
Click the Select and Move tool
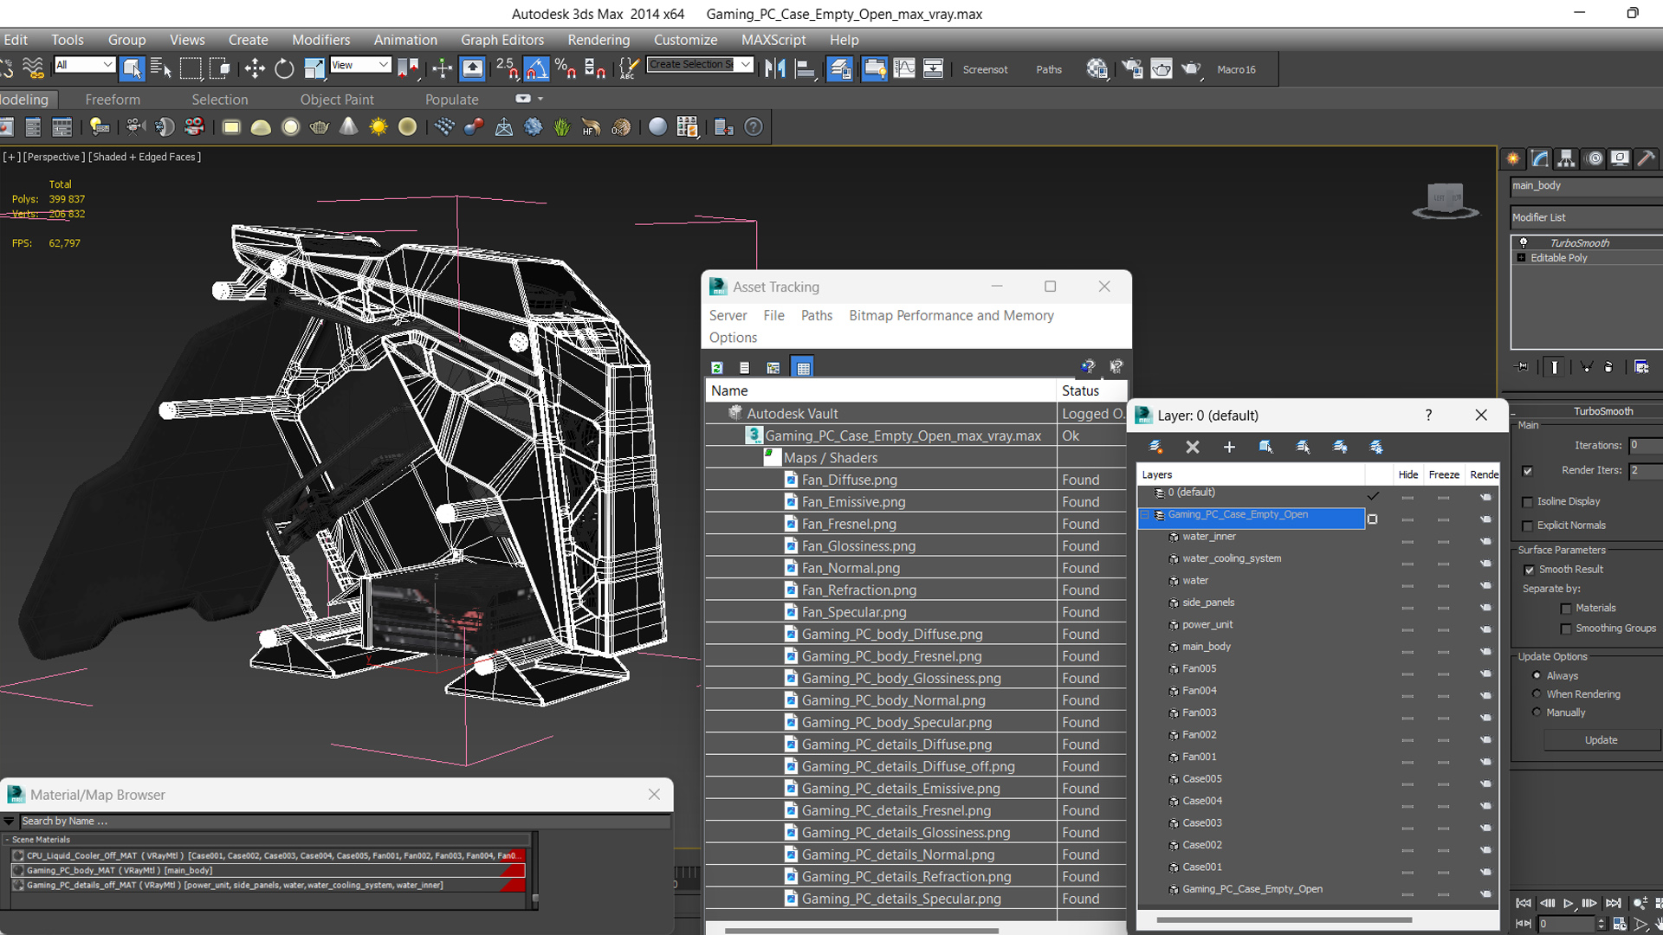[255, 69]
